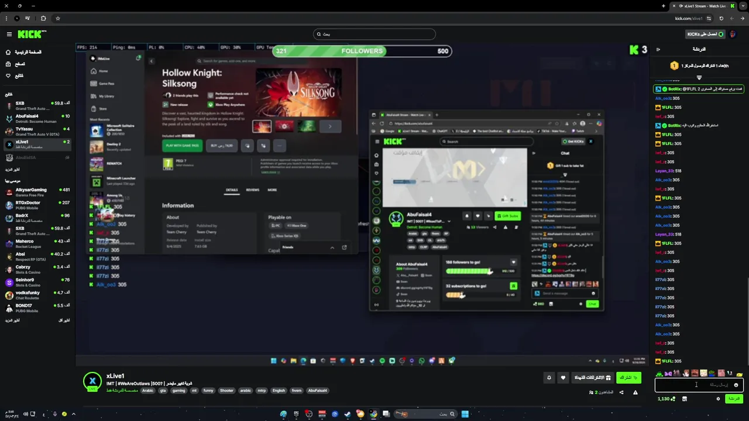Click the chat message input

click(699, 385)
